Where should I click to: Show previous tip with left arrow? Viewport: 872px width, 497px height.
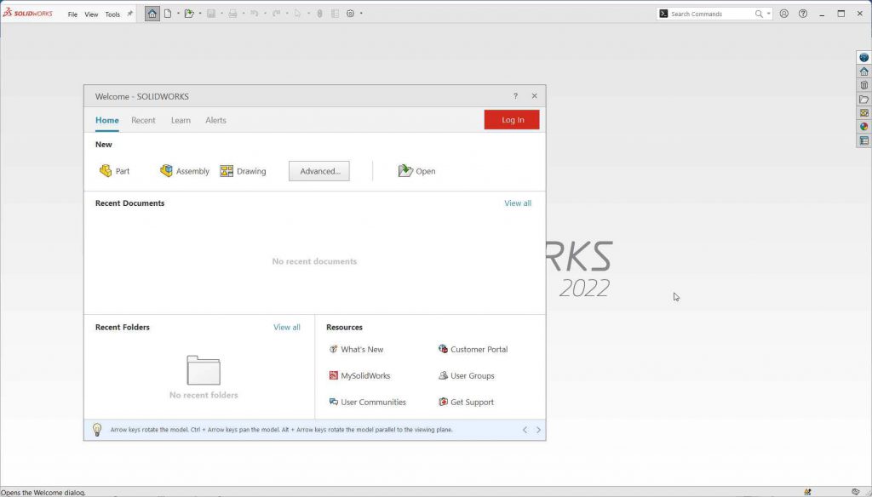pyautogui.click(x=525, y=430)
